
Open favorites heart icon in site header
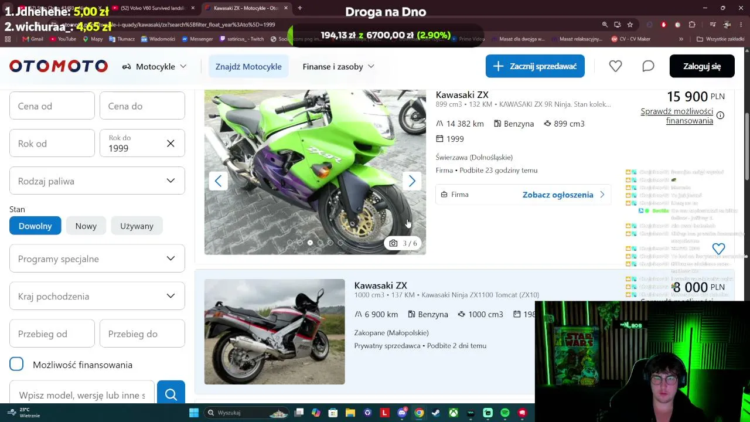pos(615,66)
